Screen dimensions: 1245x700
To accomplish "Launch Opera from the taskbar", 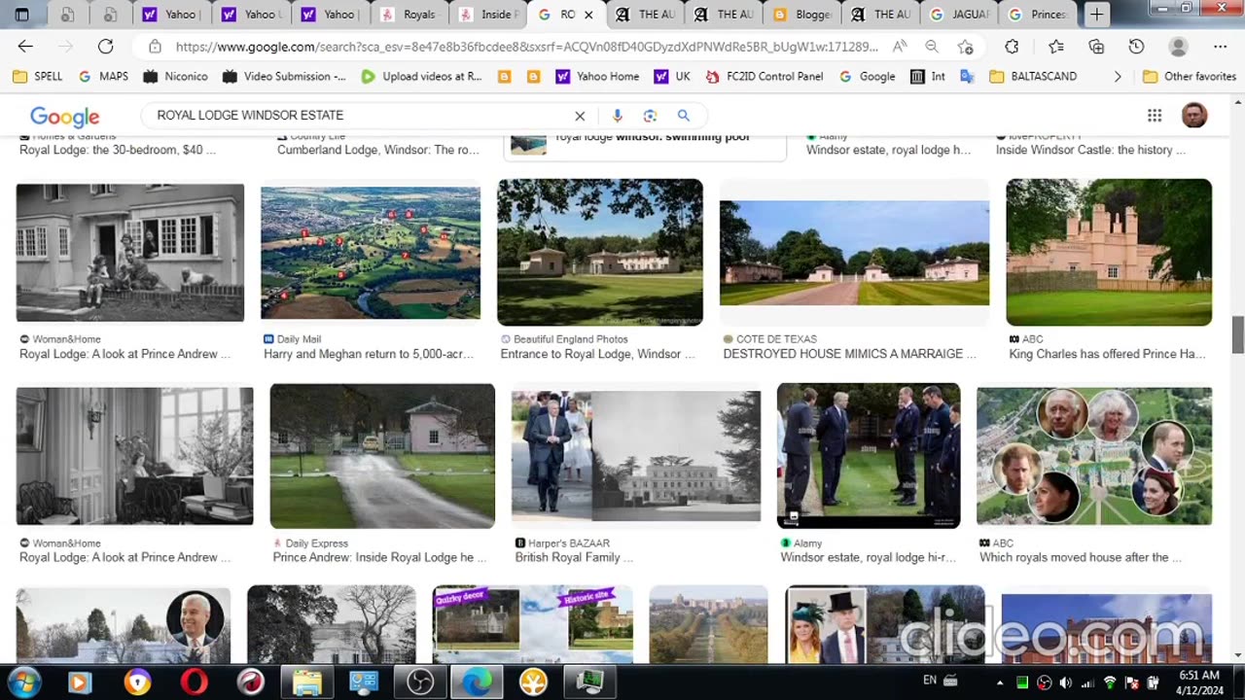I will tap(195, 682).
